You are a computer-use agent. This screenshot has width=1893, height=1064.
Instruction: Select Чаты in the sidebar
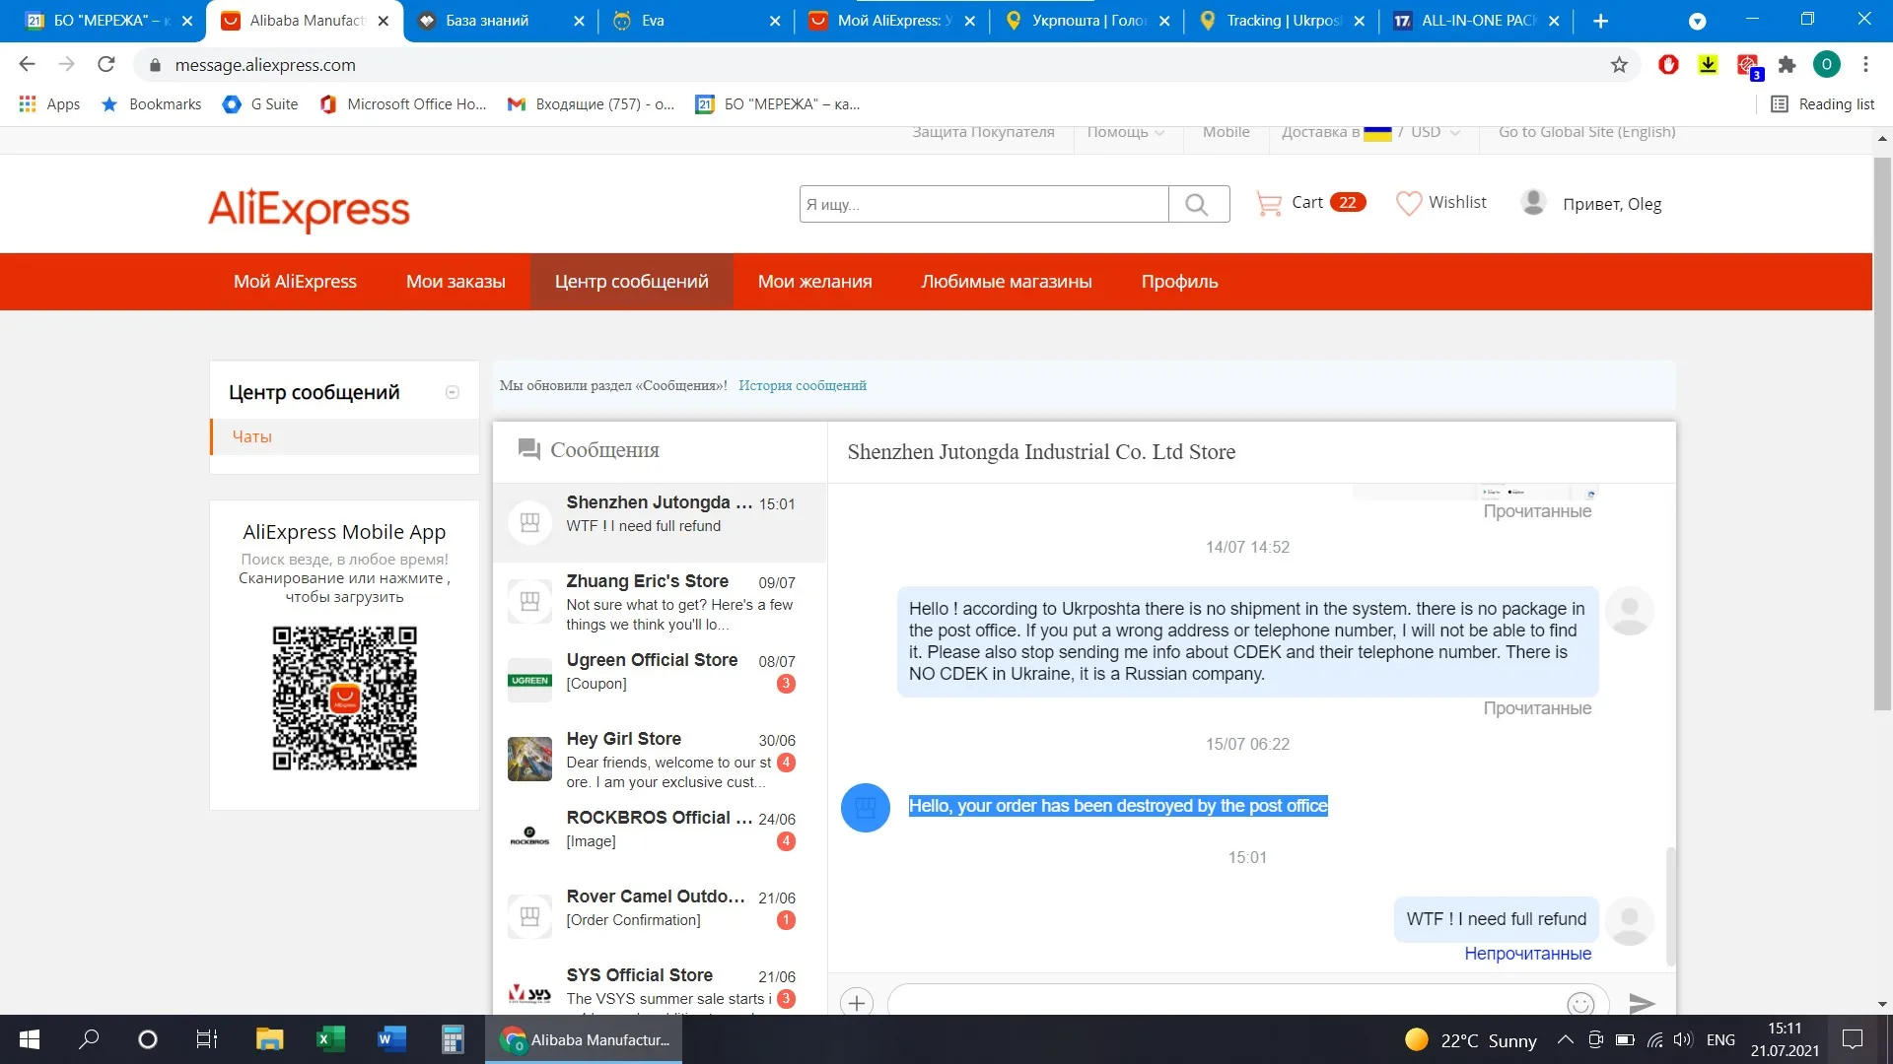252,436
